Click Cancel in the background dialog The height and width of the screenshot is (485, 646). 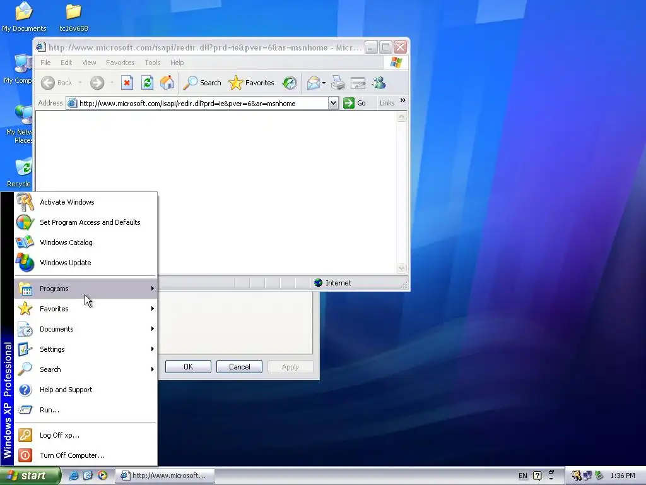click(x=239, y=367)
